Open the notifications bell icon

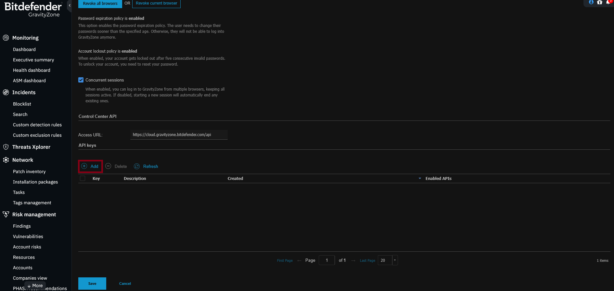(x=608, y=2)
